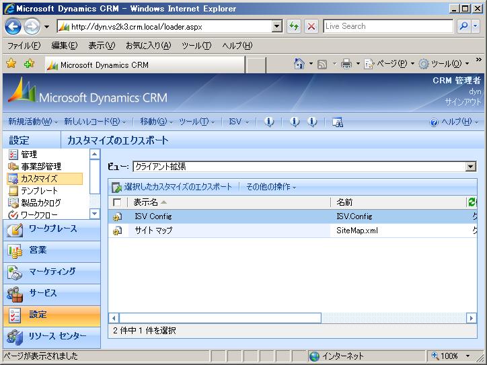Viewport: 487px width, 365px height.
Task: Click the マーケティング navigation icon
Action: pyautogui.click(x=15, y=272)
